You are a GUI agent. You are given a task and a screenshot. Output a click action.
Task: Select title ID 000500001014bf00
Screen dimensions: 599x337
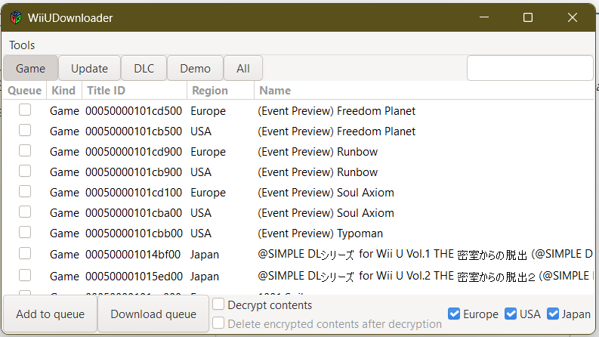[133, 255]
